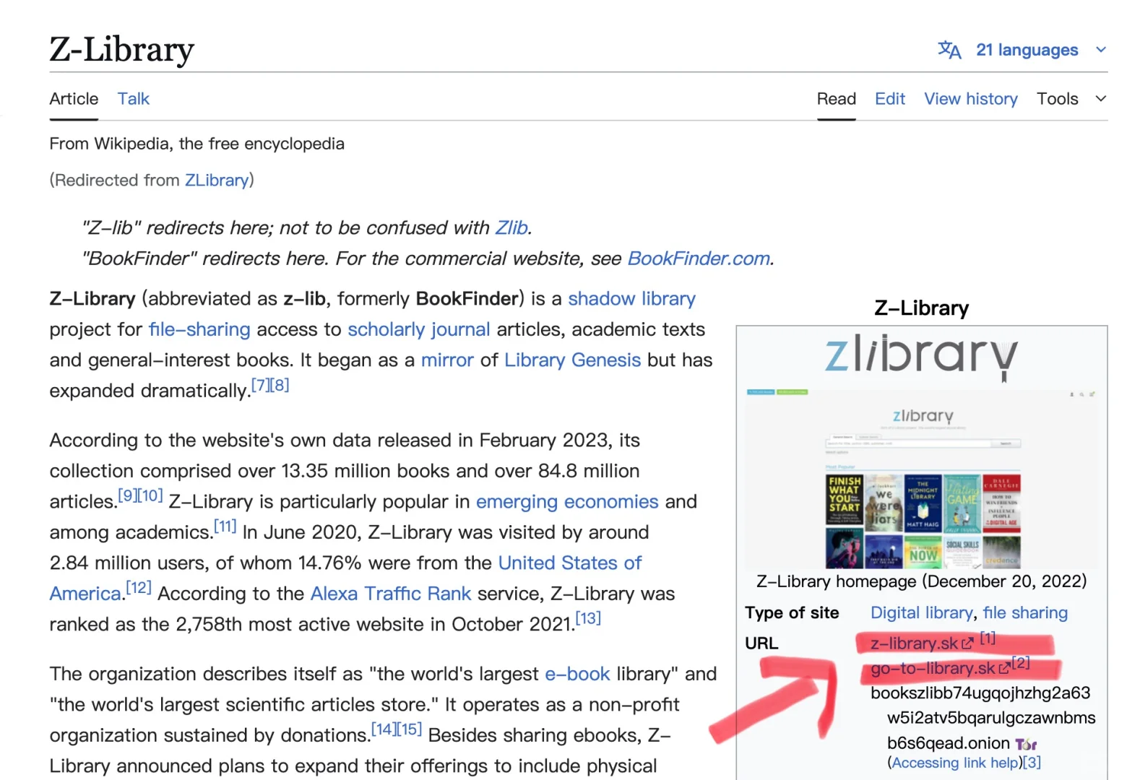This screenshot has height=780, width=1127.
Task: Open the emerging economies link
Action: (x=567, y=501)
